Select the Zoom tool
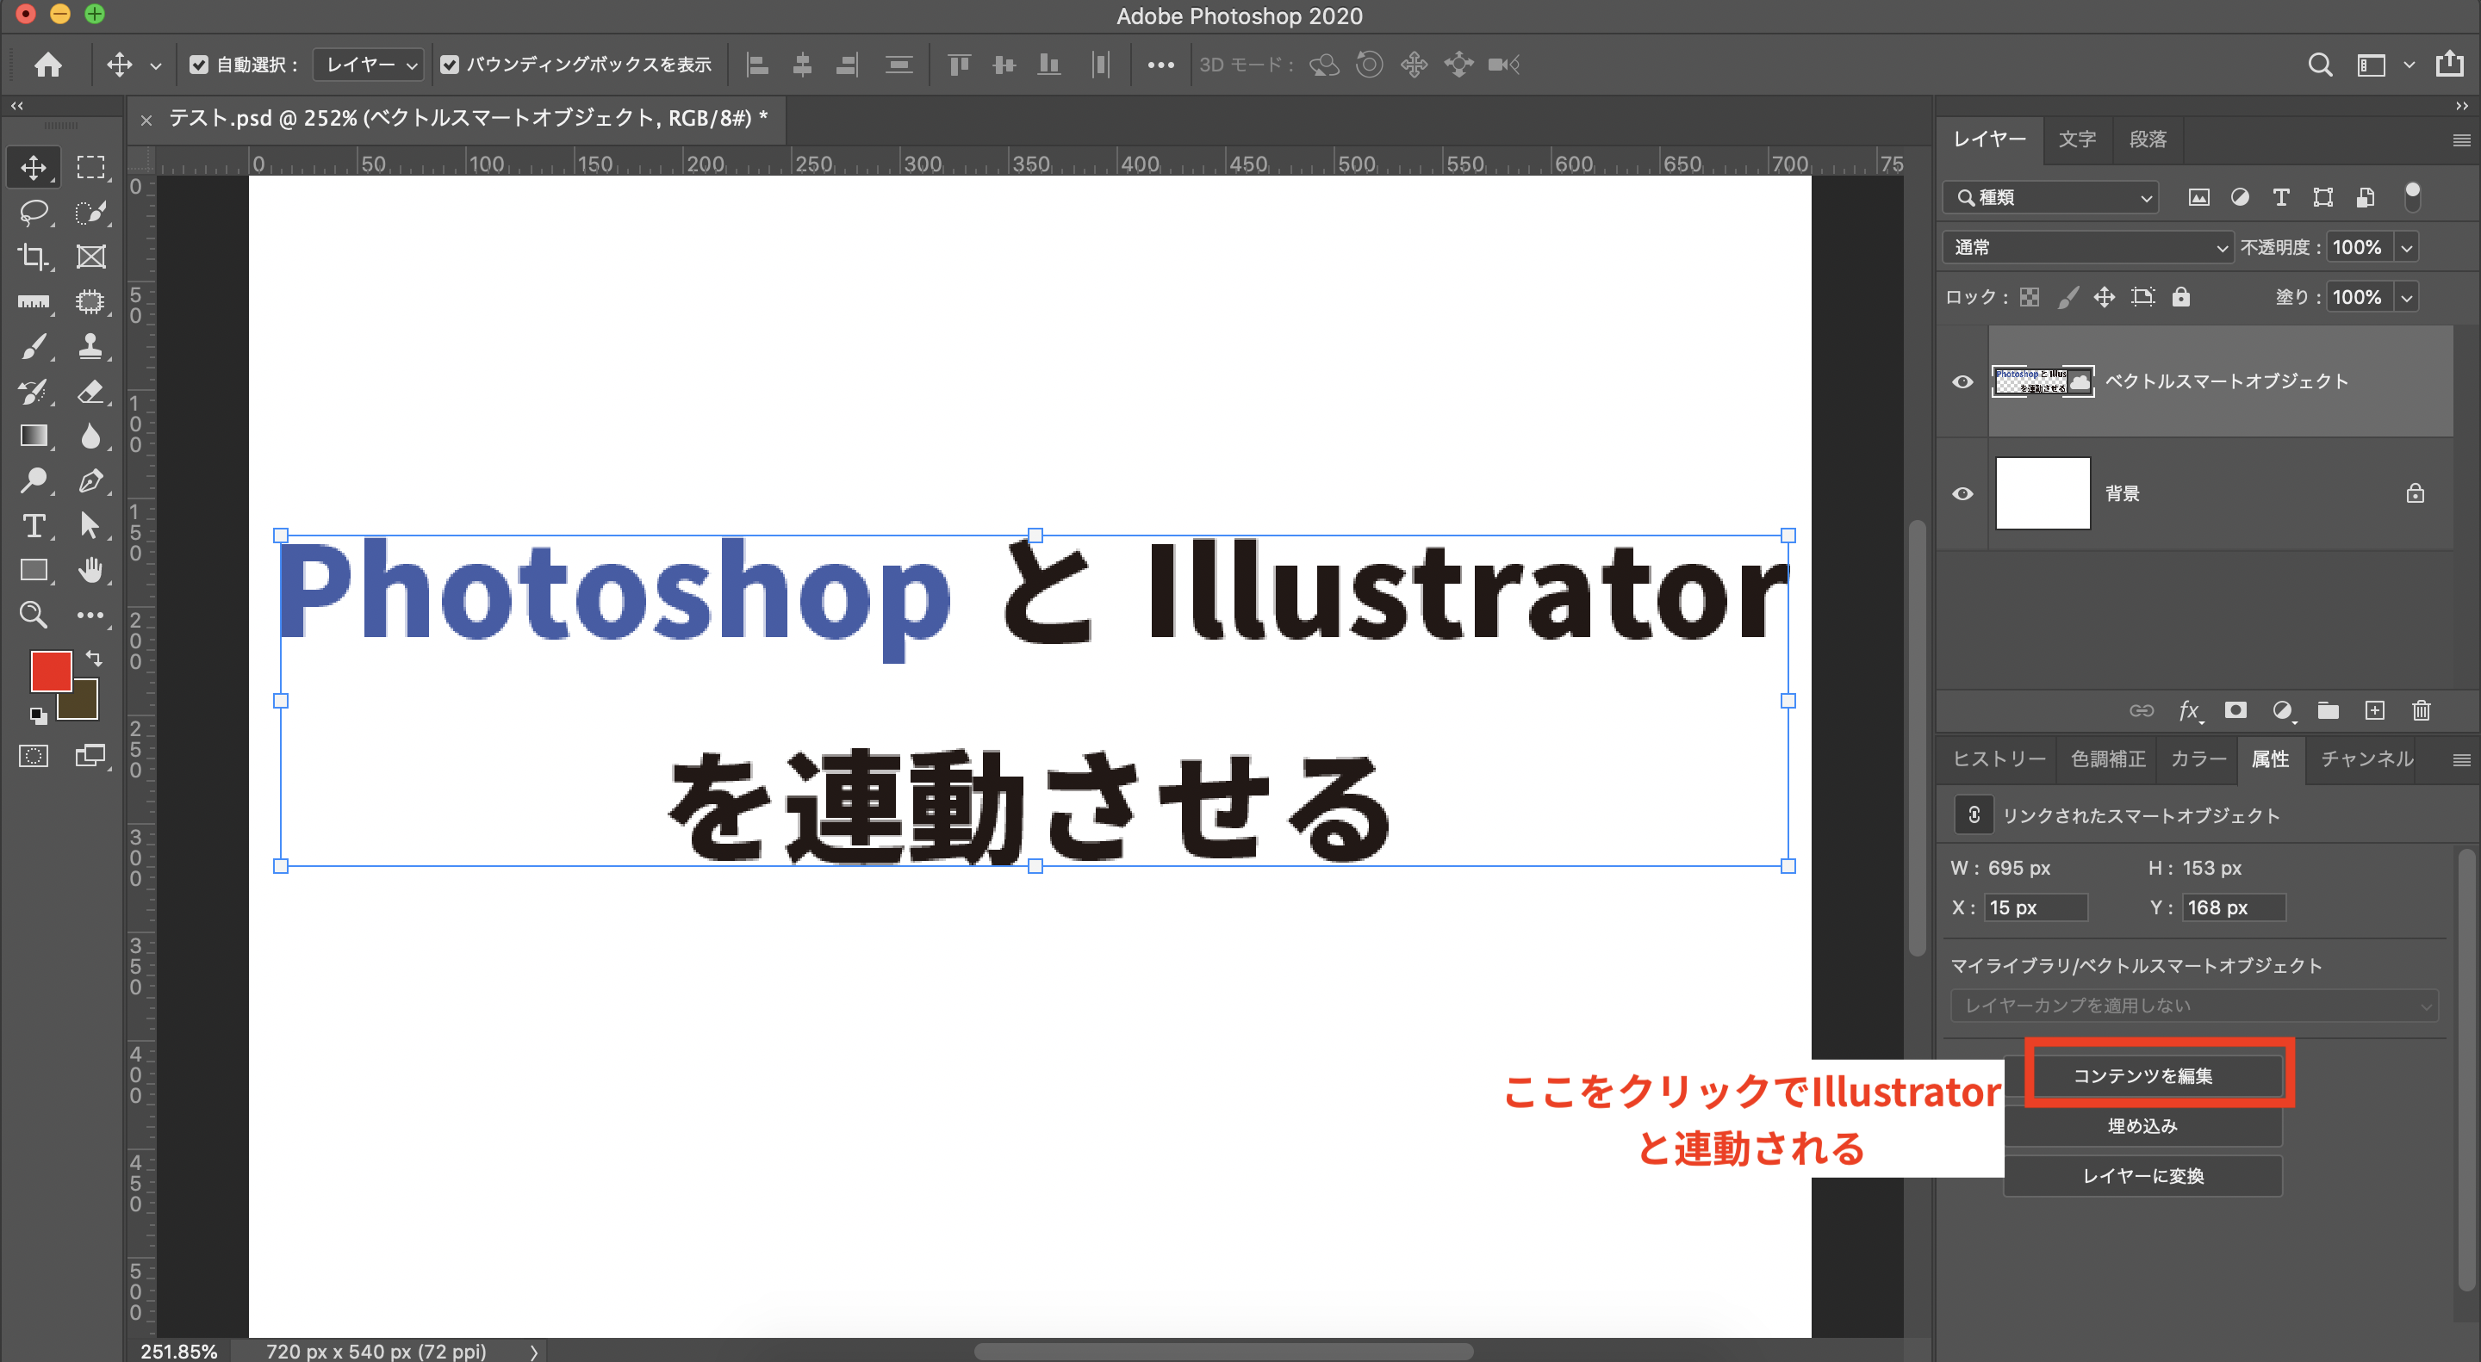Viewport: 2481px width, 1362px height. click(34, 615)
